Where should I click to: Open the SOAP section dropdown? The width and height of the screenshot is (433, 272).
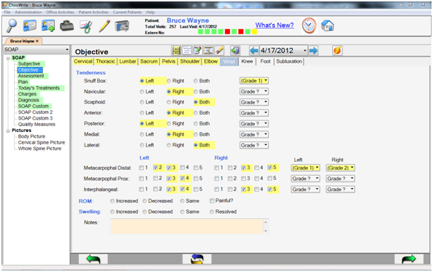click(67, 50)
